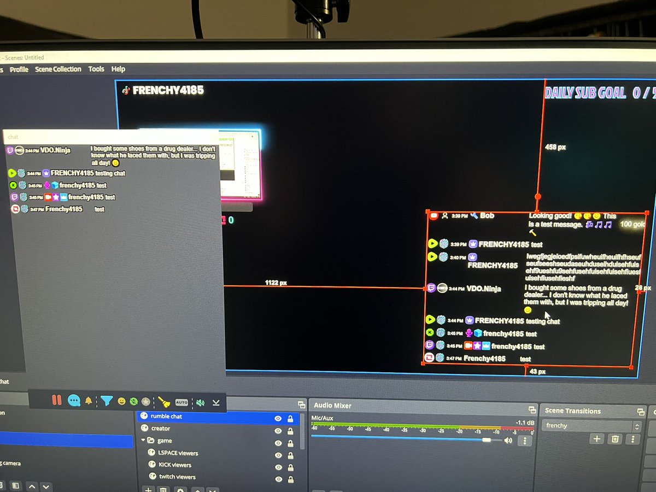Collapse the game folder group
Image resolution: width=656 pixels, height=492 pixels.
(x=144, y=440)
